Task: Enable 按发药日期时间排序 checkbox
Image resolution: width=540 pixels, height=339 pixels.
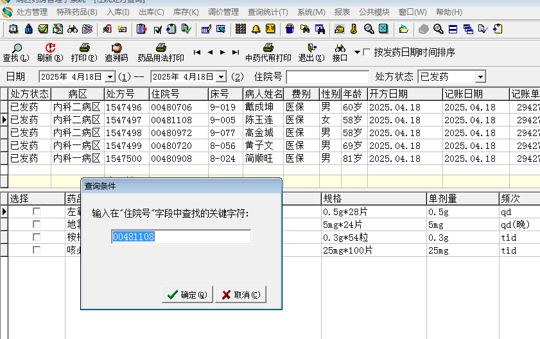Action: point(367,53)
